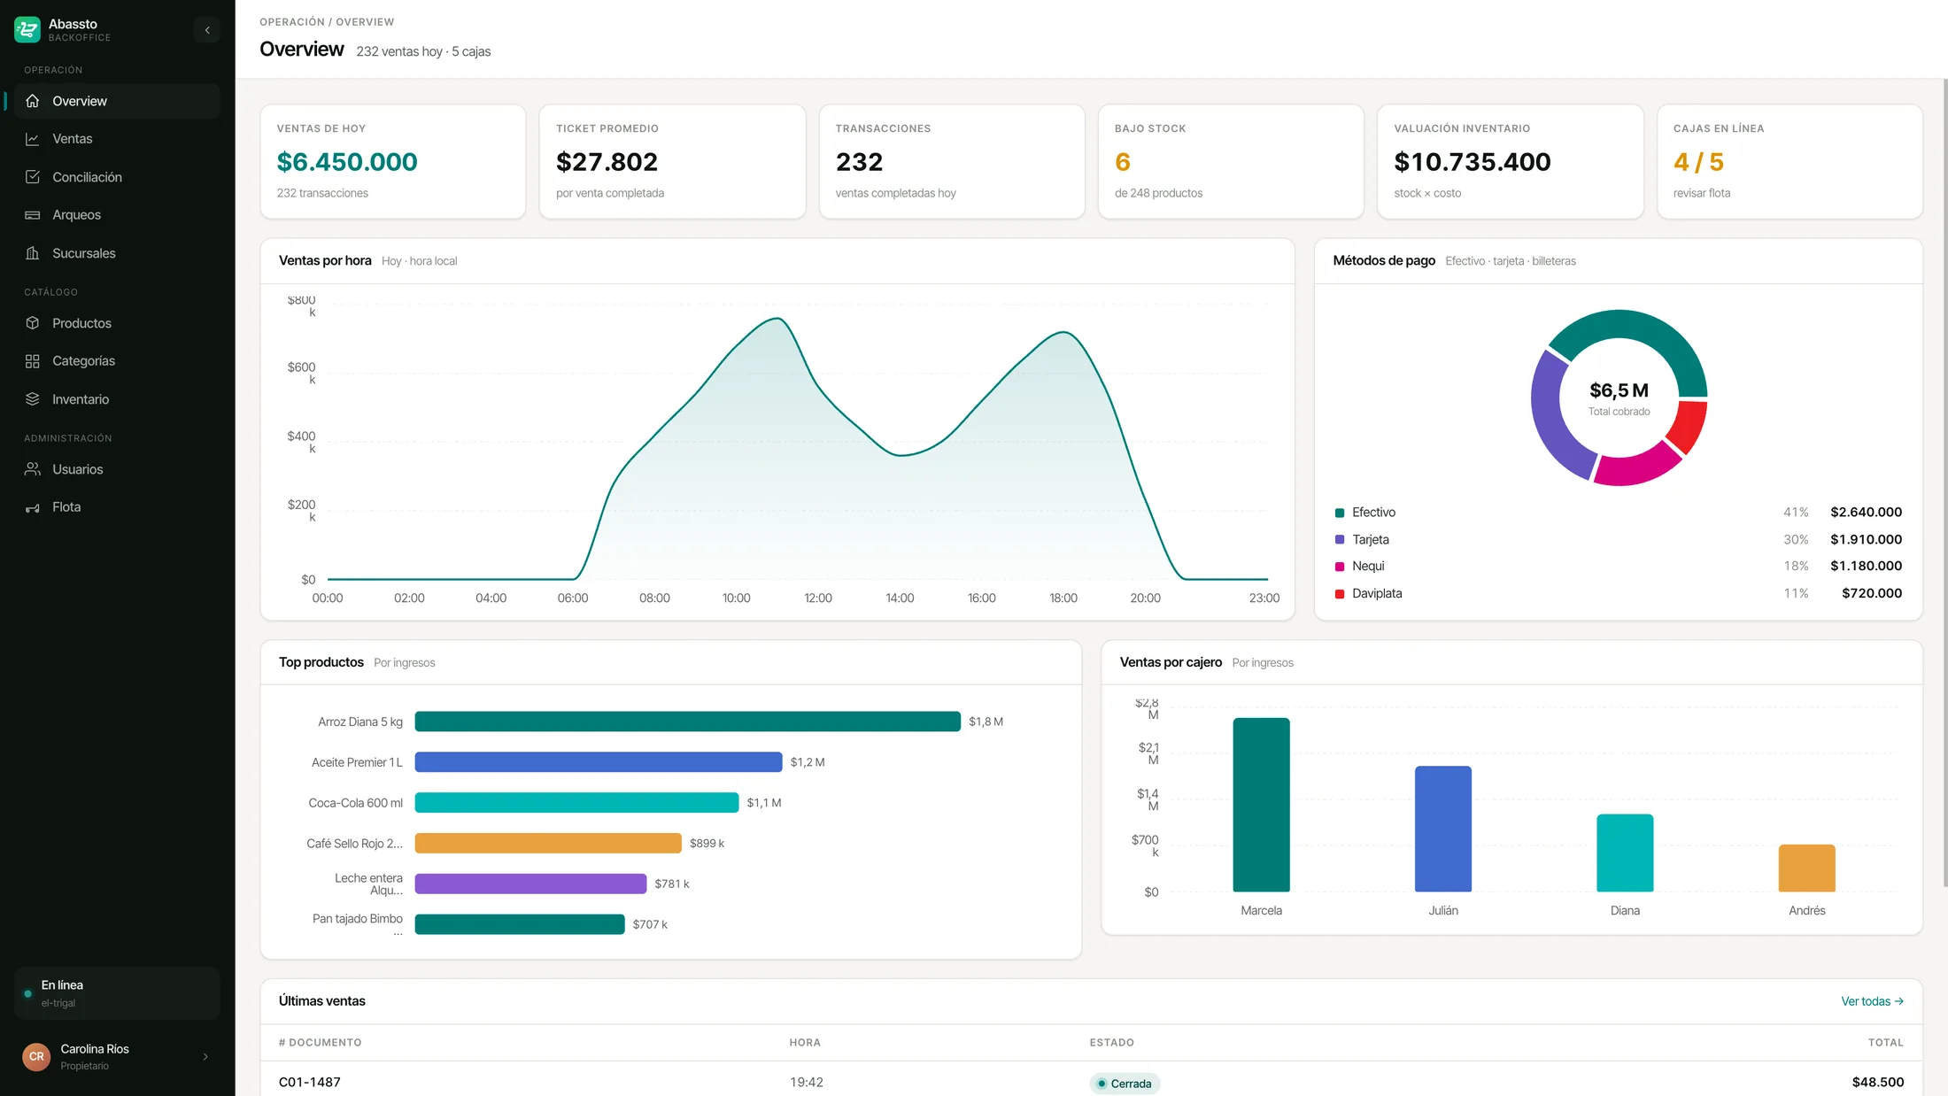Click the Nequi legend color swatch
Image resolution: width=1948 pixels, height=1096 pixels.
1340,567
